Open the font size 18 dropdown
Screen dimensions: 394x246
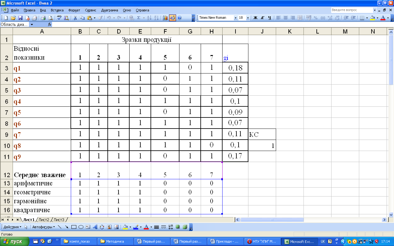248,18
